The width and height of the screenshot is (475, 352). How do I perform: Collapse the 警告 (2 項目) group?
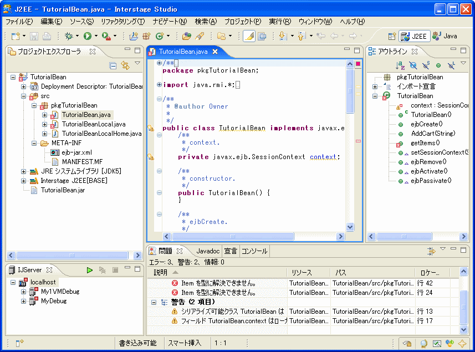tap(154, 302)
